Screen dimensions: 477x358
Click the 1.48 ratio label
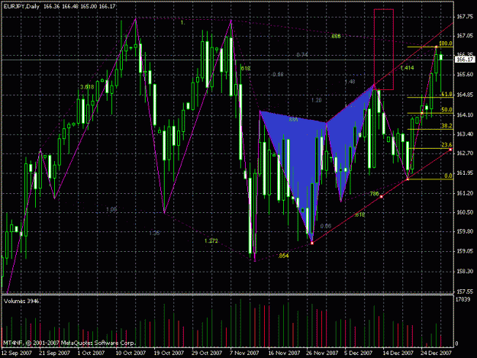pyautogui.click(x=350, y=82)
